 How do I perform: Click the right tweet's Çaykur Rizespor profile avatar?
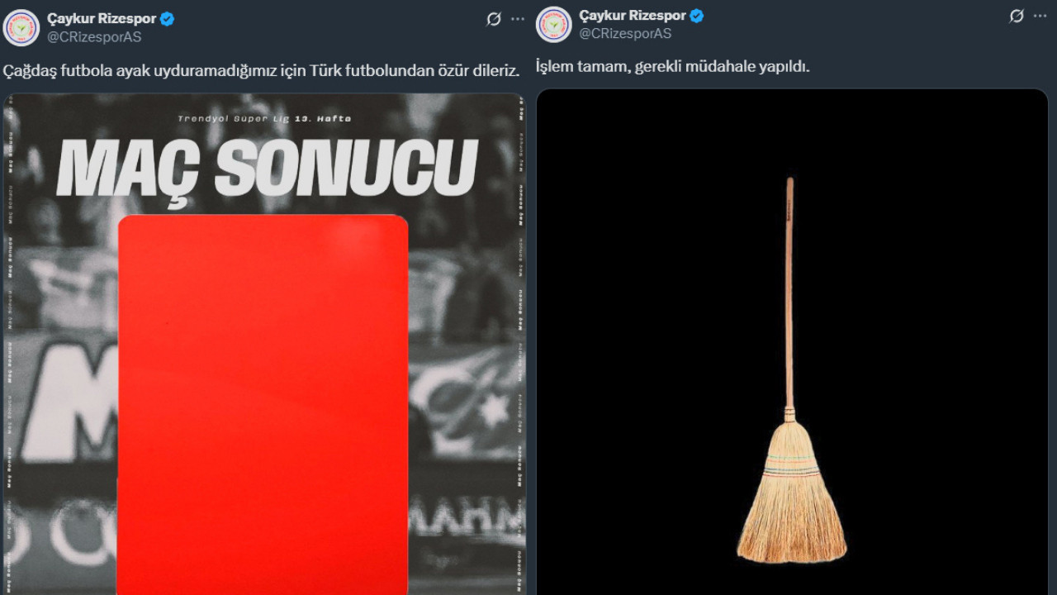[553, 25]
